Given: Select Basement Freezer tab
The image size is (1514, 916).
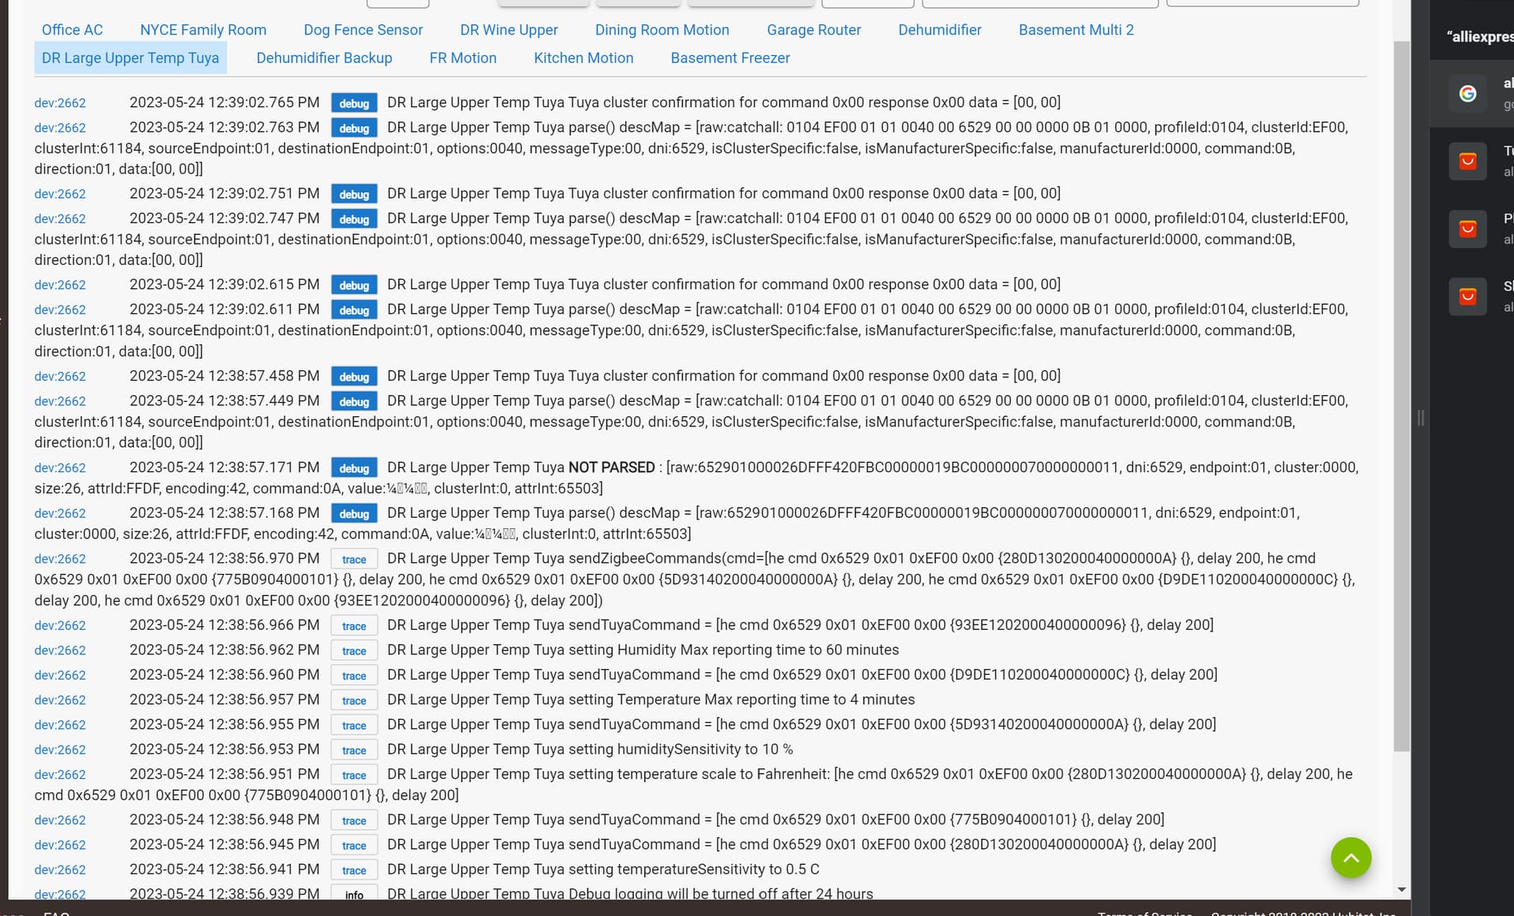Looking at the screenshot, I should (x=730, y=58).
